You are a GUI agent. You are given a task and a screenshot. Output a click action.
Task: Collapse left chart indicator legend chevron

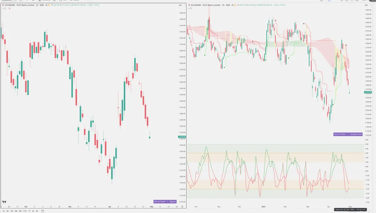[3, 8]
